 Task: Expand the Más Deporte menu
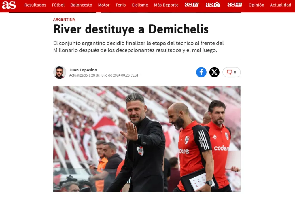tap(166, 5)
